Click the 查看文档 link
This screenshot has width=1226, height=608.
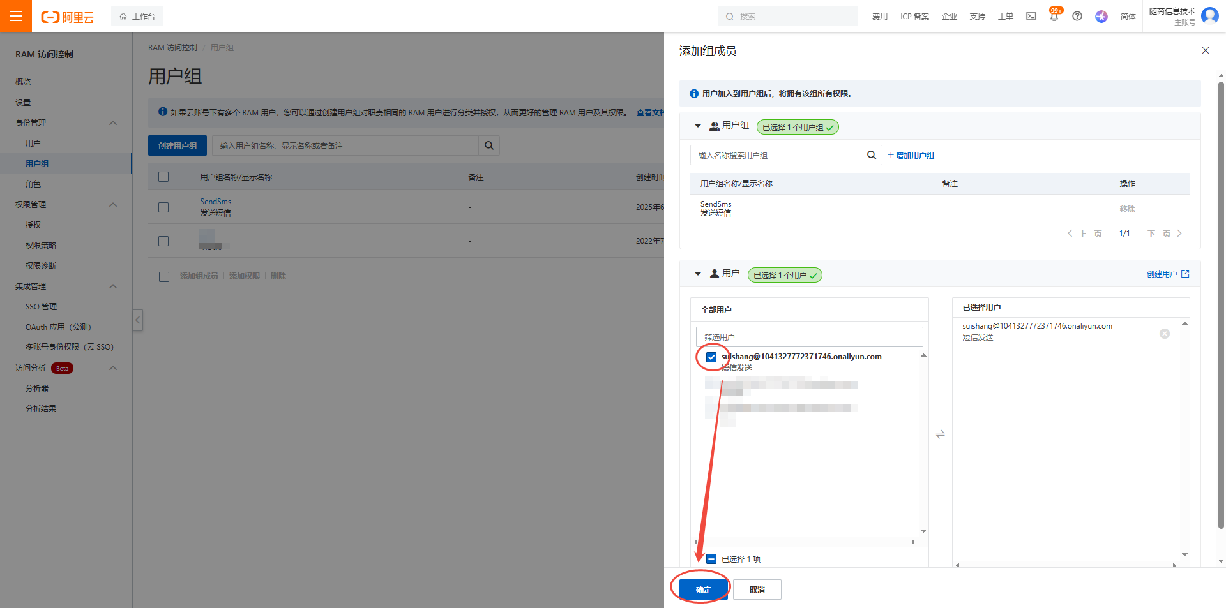click(650, 112)
